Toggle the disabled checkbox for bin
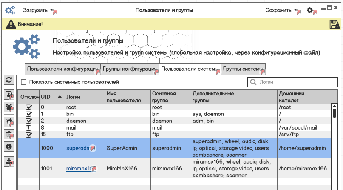Screen dimensions: 343x190 [x=28, y=114]
